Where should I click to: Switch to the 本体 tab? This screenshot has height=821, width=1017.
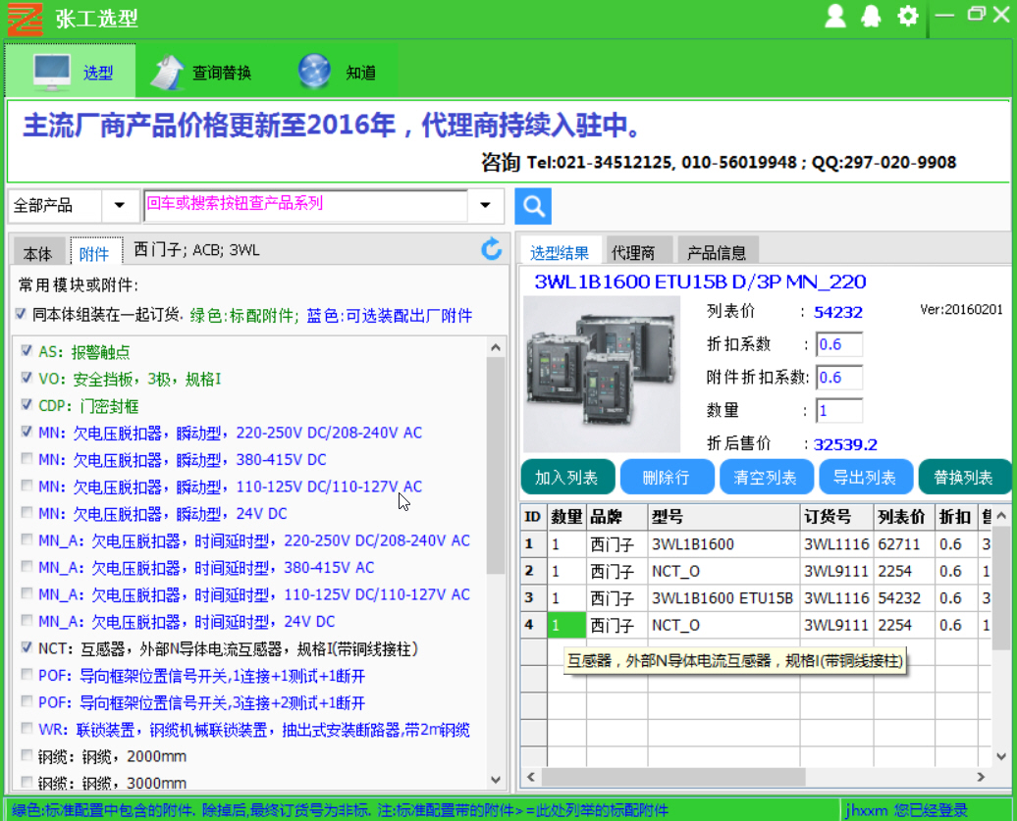[38, 253]
